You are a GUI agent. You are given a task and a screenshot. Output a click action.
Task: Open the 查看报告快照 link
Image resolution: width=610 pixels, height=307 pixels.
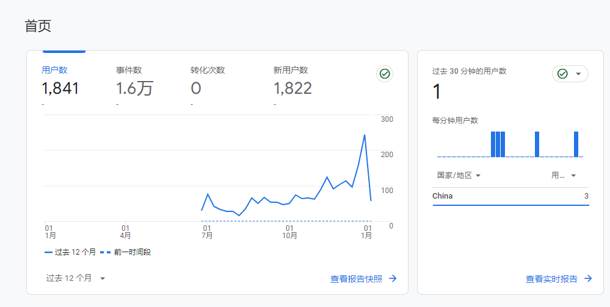pyautogui.click(x=357, y=278)
